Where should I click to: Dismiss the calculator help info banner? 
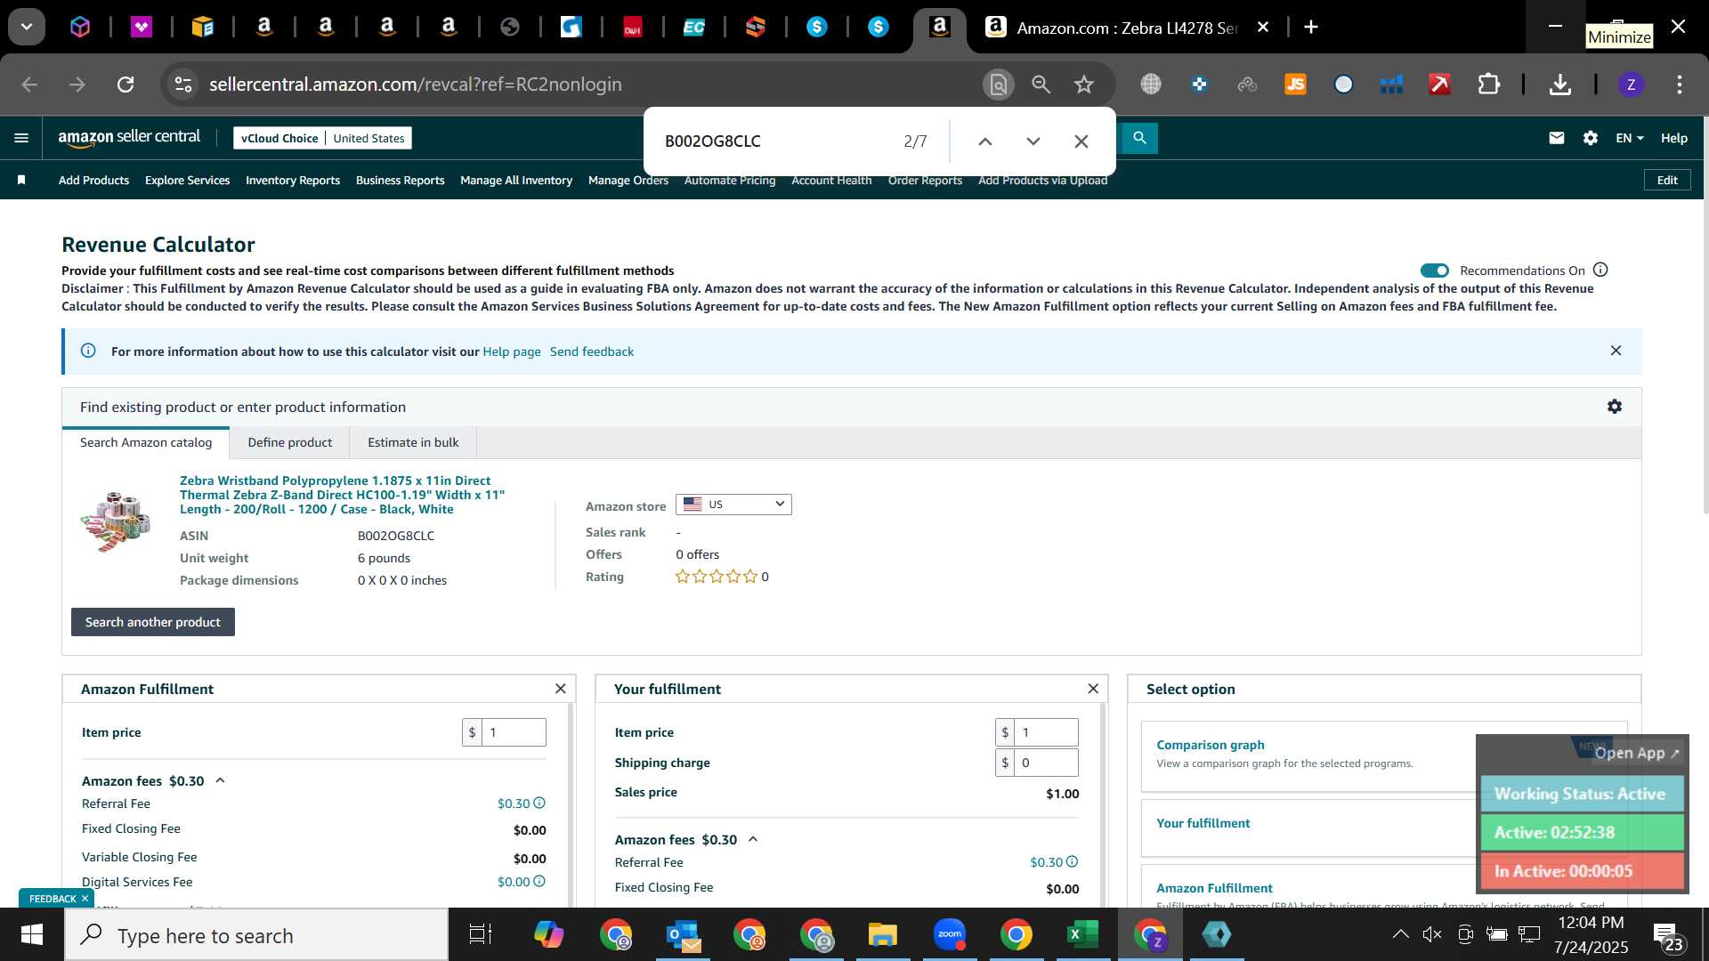tap(1616, 351)
